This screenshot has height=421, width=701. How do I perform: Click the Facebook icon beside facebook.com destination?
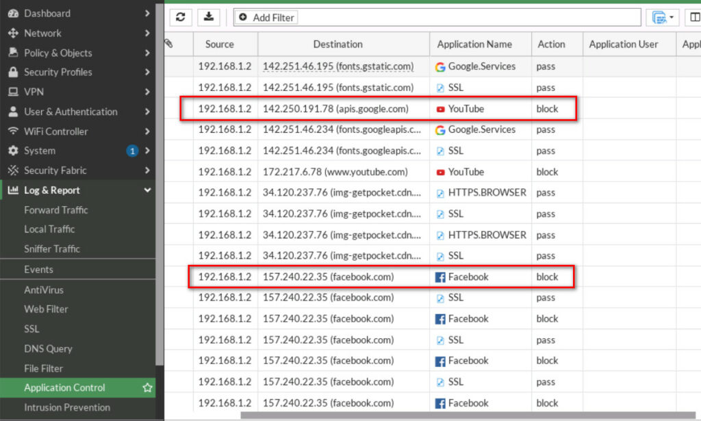(442, 277)
